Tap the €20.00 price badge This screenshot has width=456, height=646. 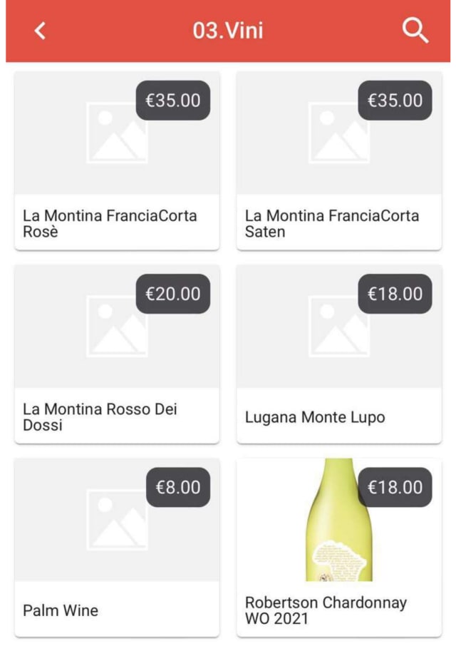click(x=173, y=294)
